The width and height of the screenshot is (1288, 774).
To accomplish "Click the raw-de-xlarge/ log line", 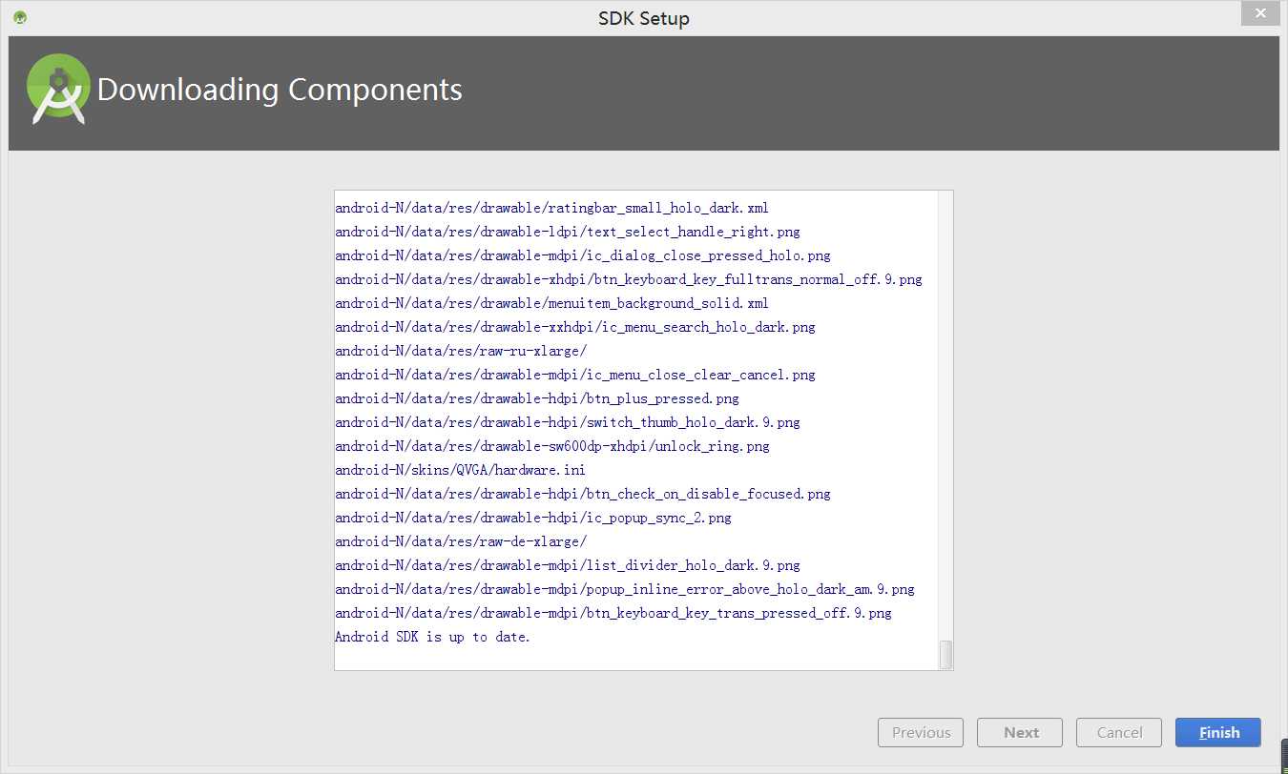I will coord(461,541).
